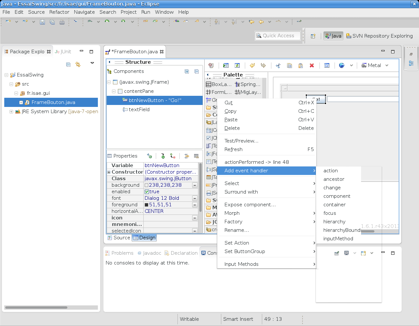
Task: Click the Externalize strings globe icon
Action: (342, 65)
